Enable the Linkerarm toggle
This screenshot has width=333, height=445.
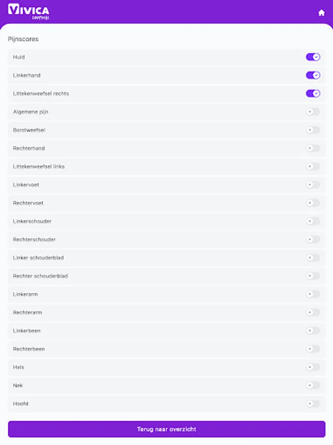tap(313, 294)
